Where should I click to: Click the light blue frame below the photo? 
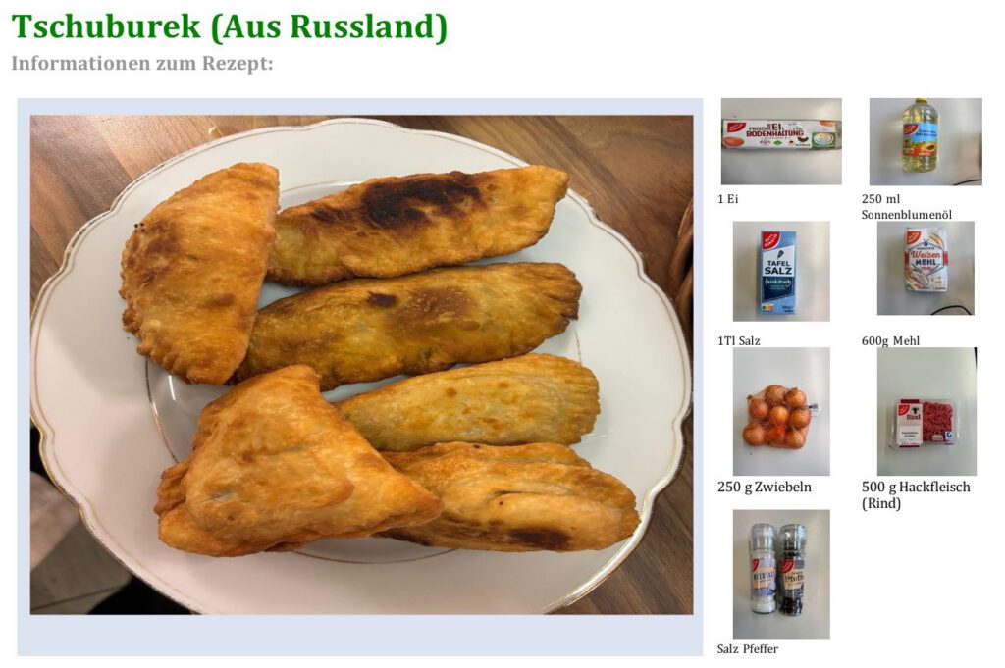click(x=359, y=636)
